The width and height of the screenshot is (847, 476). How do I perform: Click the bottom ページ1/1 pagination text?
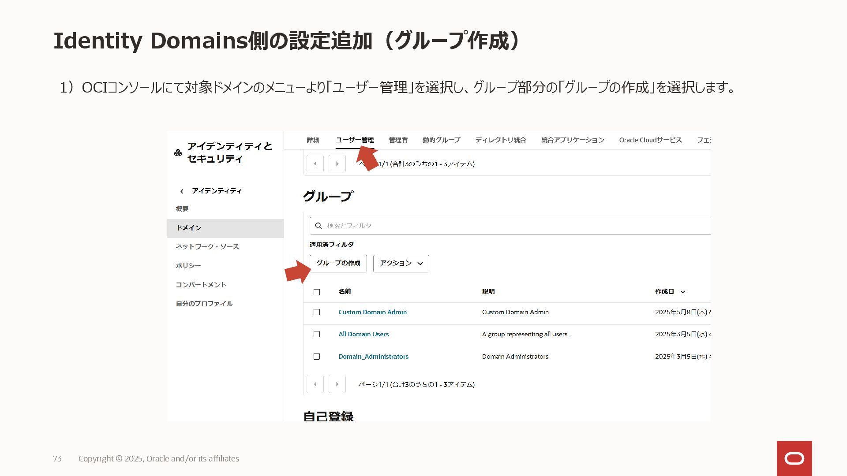click(x=416, y=385)
